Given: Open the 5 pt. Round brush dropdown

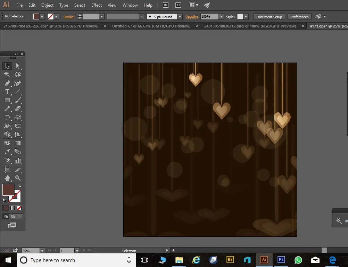Looking at the screenshot, I should [x=180, y=16].
